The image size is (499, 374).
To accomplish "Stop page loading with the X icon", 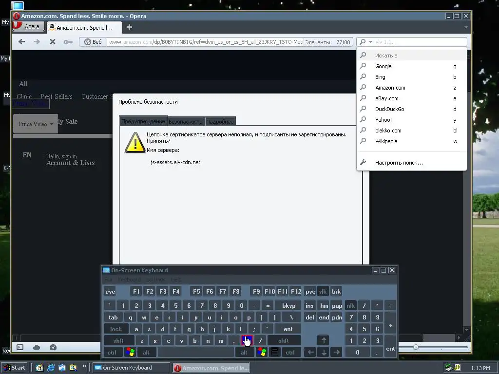I will tap(53, 42).
